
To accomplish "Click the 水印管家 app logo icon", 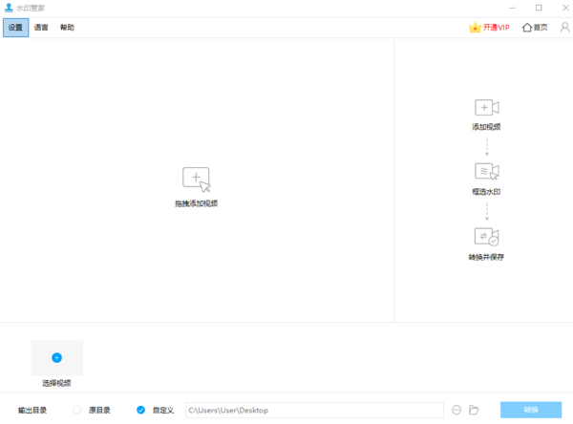I will click(9, 8).
